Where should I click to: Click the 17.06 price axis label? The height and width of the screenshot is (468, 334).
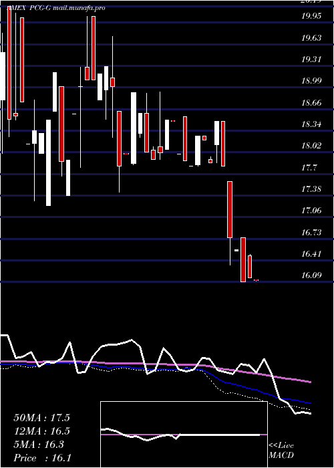coord(311,211)
